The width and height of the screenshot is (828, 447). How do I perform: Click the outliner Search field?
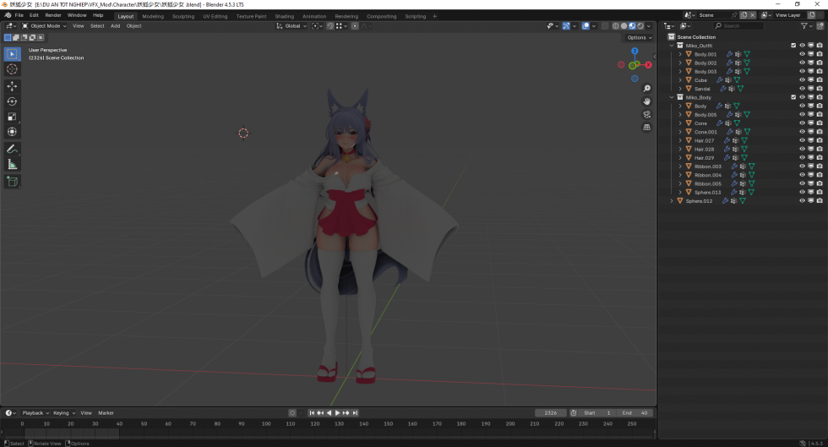click(738, 26)
